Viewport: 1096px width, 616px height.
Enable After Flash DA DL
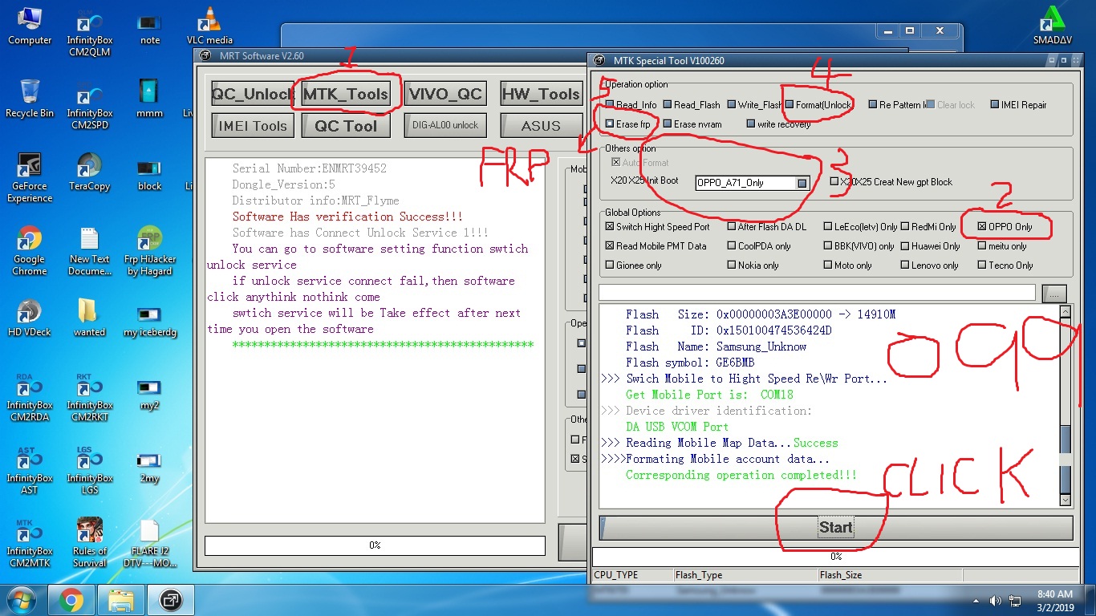point(767,227)
